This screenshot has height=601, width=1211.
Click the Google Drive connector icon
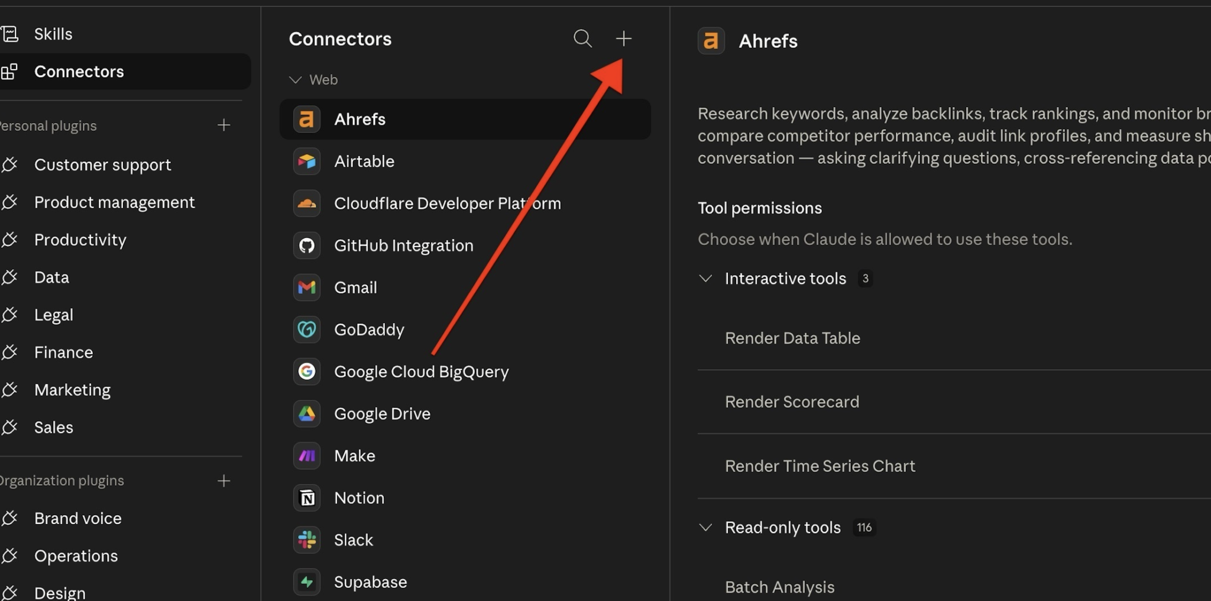coord(306,413)
